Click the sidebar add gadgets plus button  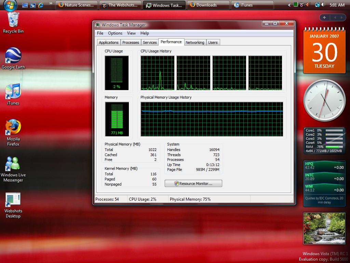click(x=324, y=17)
